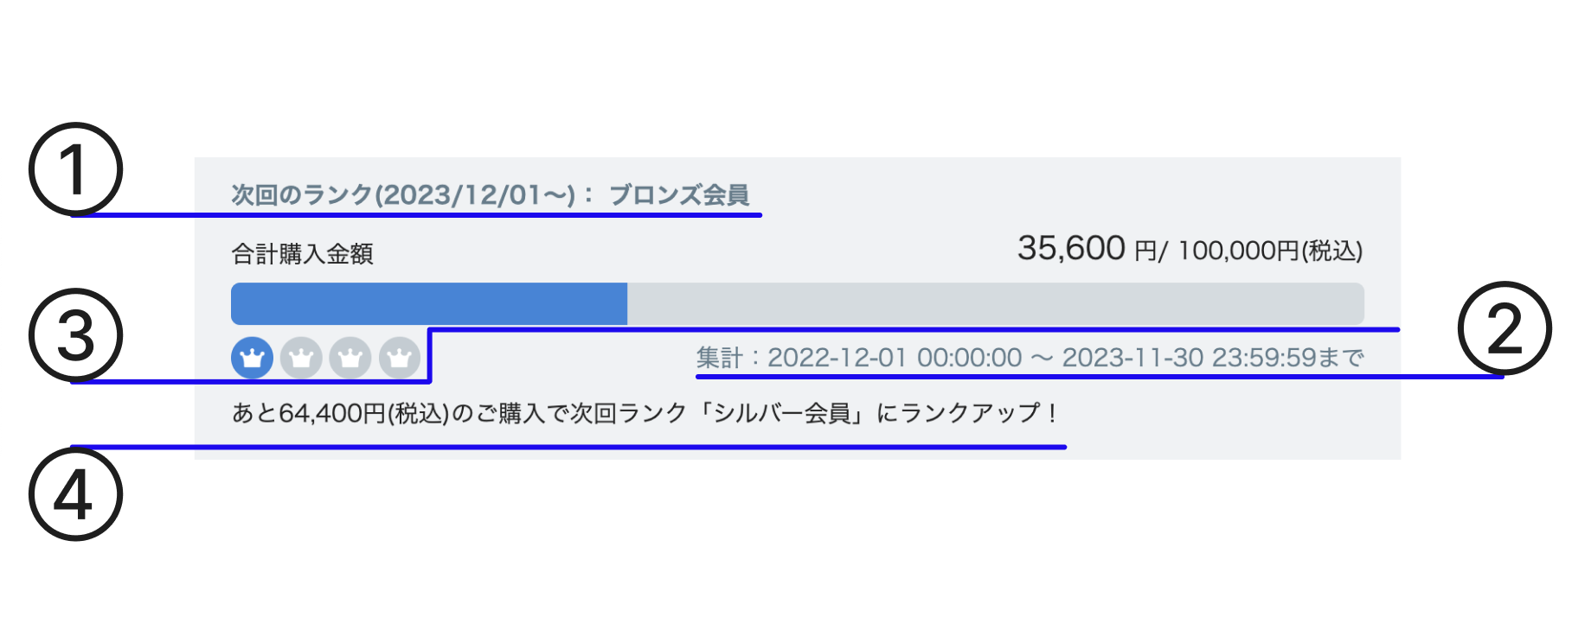Click the blue purchase progress bar
Screen dimensions: 1591x617
[x=428, y=303]
